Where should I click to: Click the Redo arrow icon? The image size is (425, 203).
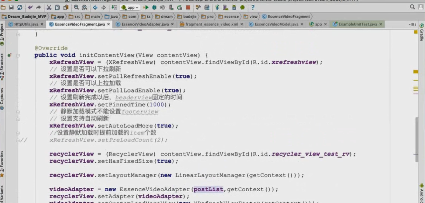click(x=39, y=7)
